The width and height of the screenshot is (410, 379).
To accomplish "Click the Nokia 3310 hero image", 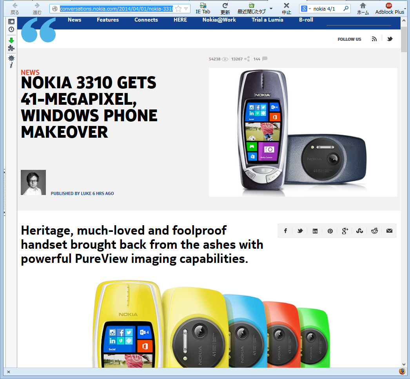I will [303, 132].
